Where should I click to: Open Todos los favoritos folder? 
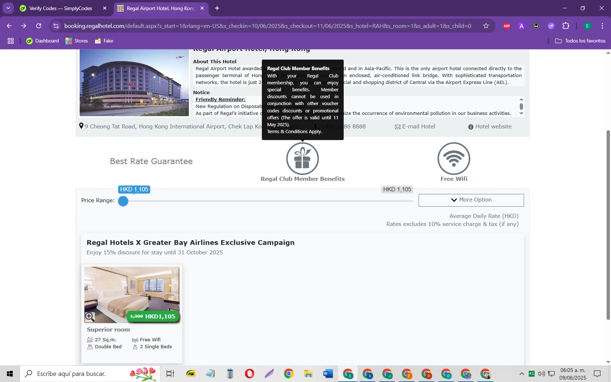click(580, 41)
